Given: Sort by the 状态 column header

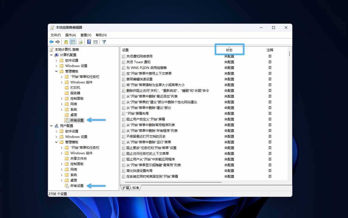Looking at the screenshot, I should tap(229, 50).
